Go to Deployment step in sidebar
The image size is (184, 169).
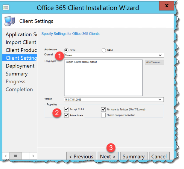[20, 66]
